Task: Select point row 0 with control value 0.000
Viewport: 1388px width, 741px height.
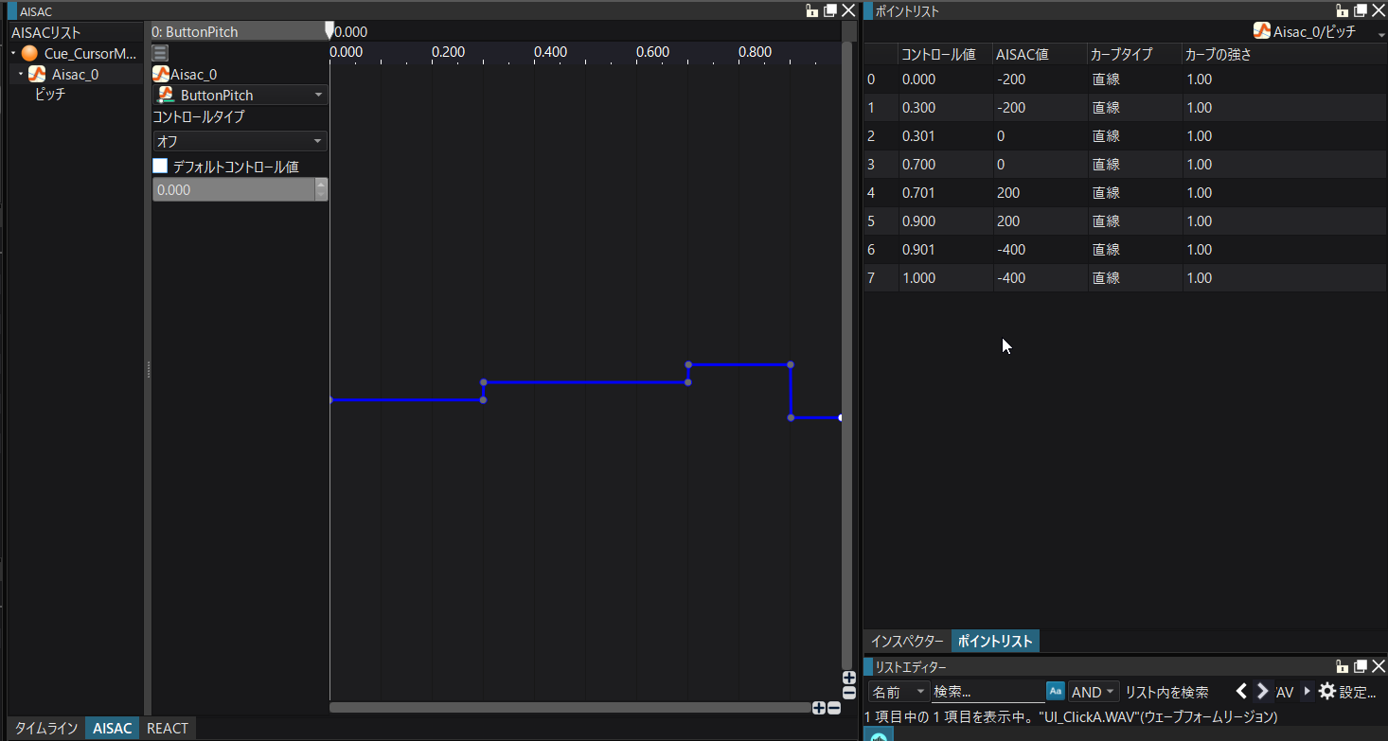Action: [1125, 79]
